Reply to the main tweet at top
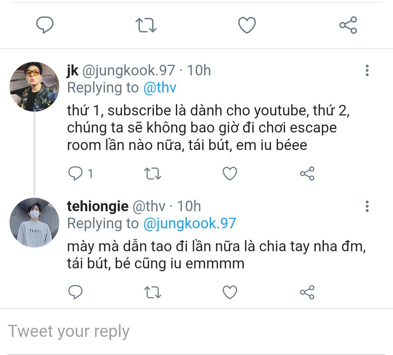This screenshot has width=393, height=355. (45, 25)
